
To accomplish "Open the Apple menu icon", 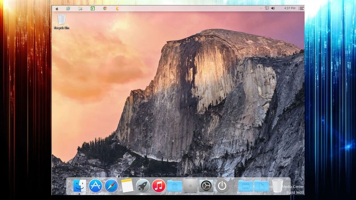I will (x=57, y=8).
